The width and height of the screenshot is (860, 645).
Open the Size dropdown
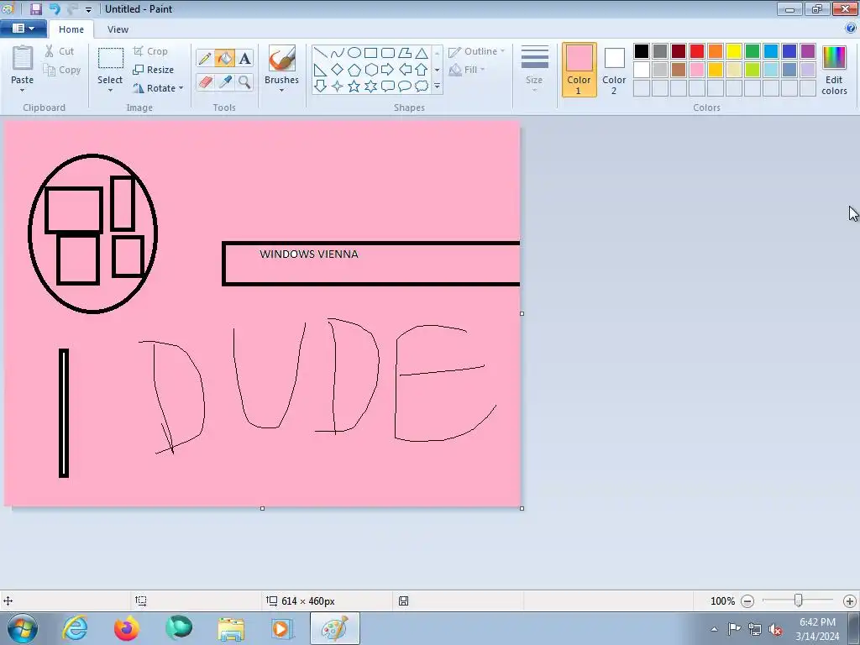[534, 69]
